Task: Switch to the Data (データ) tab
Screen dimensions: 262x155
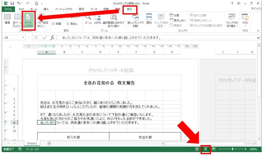Action: (94, 9)
